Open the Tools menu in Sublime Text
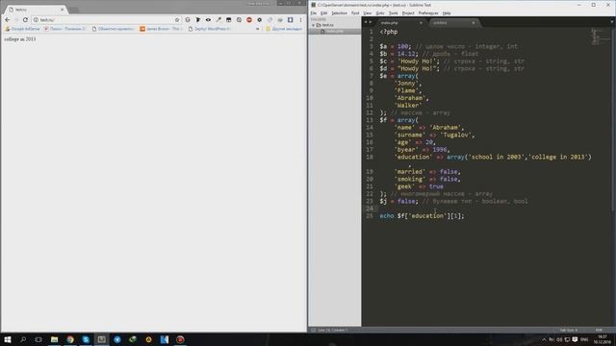The image size is (616, 346). (x=394, y=12)
